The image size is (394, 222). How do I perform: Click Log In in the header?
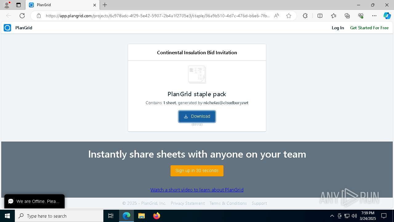[x=338, y=28]
